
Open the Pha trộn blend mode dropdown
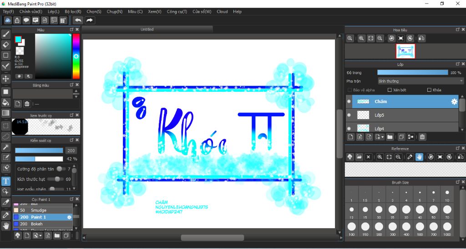pos(420,81)
